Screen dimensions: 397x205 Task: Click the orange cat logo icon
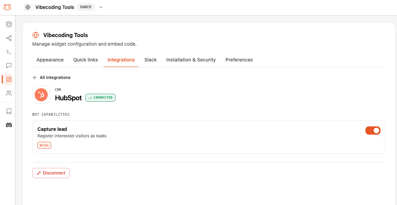tap(7, 7)
